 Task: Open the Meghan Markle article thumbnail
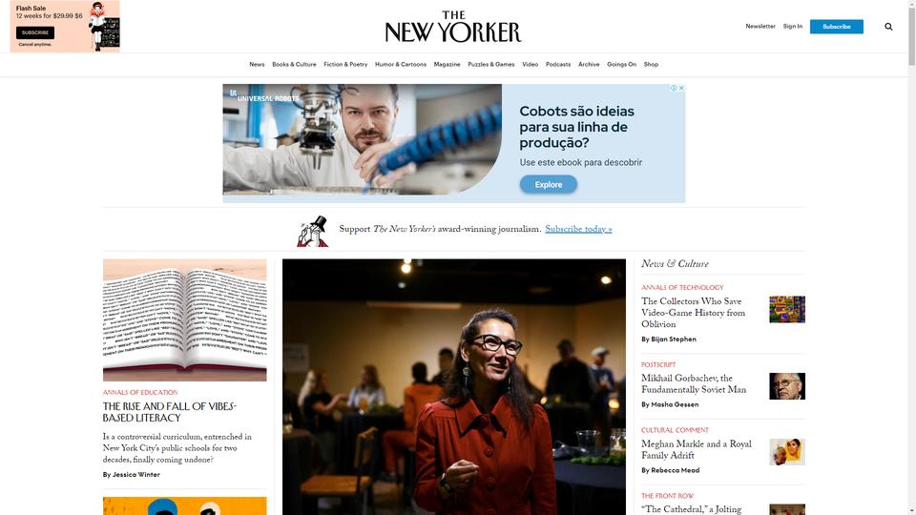[x=787, y=452]
